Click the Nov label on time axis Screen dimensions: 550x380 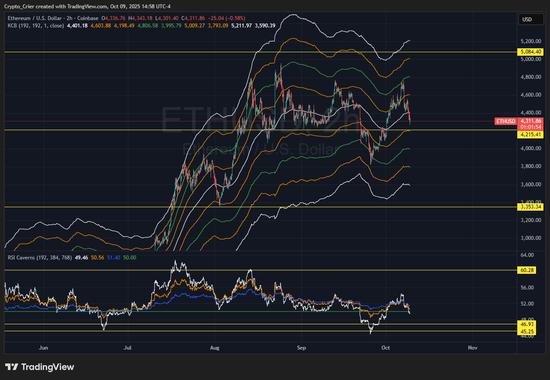[472, 348]
